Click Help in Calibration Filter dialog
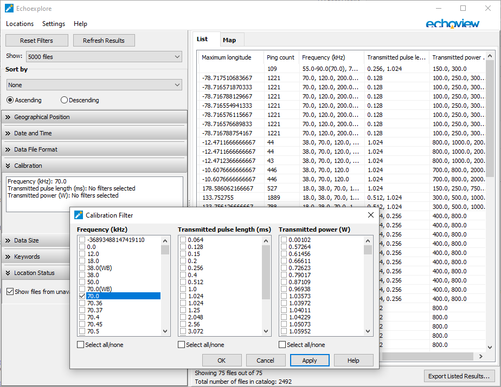The height and width of the screenshot is (387, 501). [x=354, y=360]
